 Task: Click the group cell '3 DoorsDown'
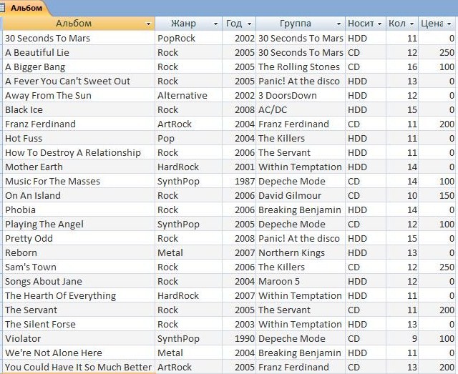coord(301,96)
